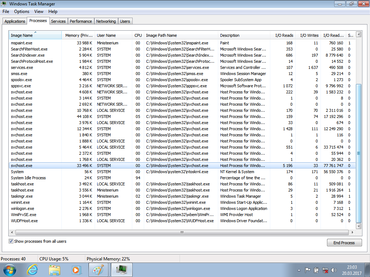Image resolution: width=370 pixels, height=277 pixels.
Task: Select the mspaint.exe process row
Action: click(x=182, y=43)
